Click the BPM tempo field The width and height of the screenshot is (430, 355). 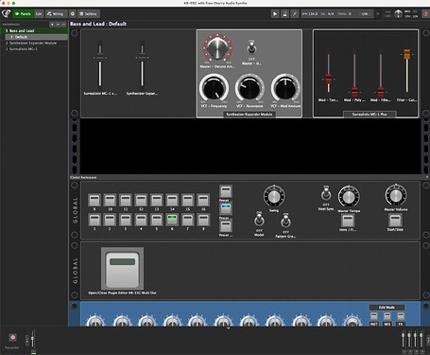310,14
